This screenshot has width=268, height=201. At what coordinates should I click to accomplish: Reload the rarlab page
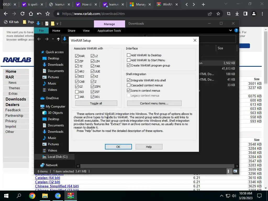click(23, 14)
